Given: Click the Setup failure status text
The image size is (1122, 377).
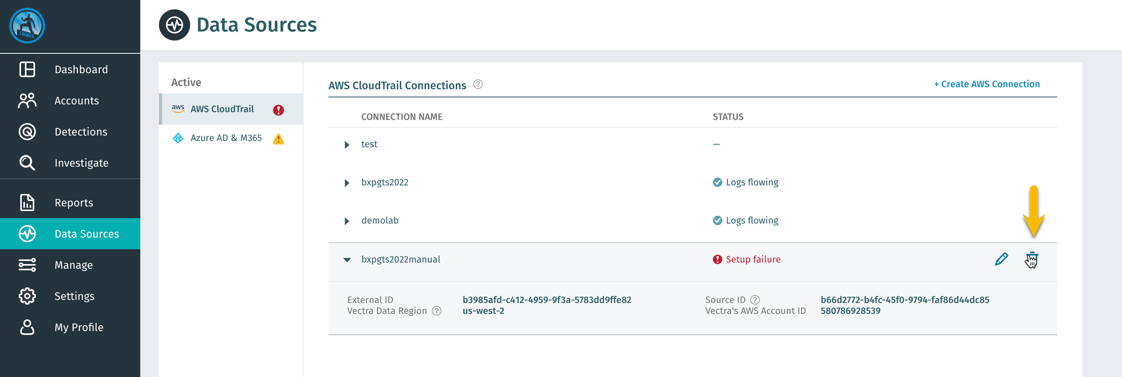Looking at the screenshot, I should pyautogui.click(x=753, y=259).
